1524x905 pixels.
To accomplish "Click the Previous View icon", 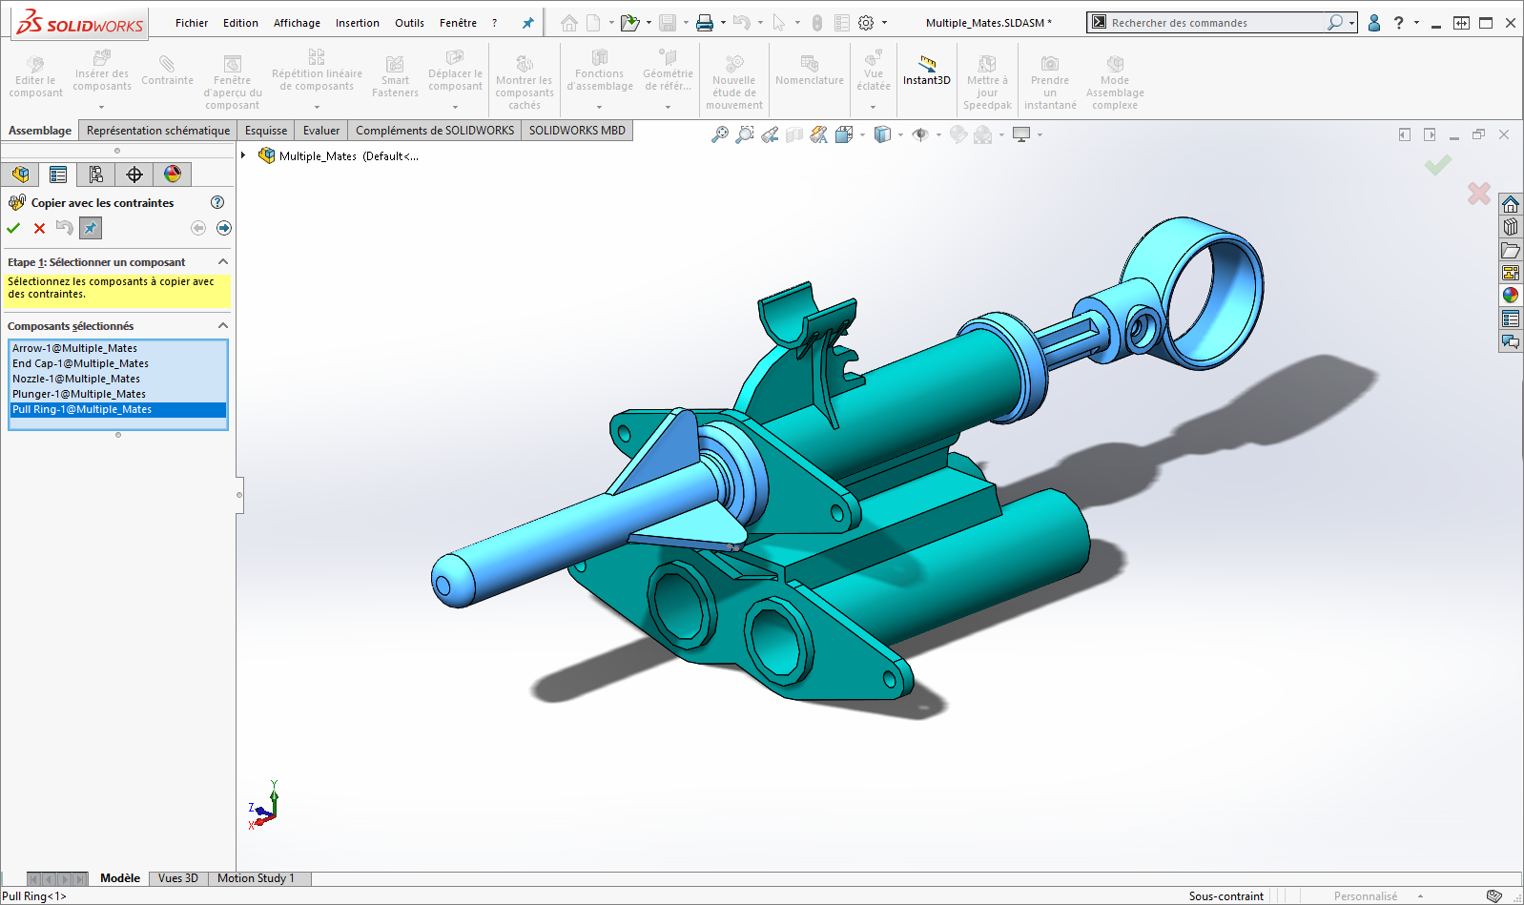I will tap(770, 135).
